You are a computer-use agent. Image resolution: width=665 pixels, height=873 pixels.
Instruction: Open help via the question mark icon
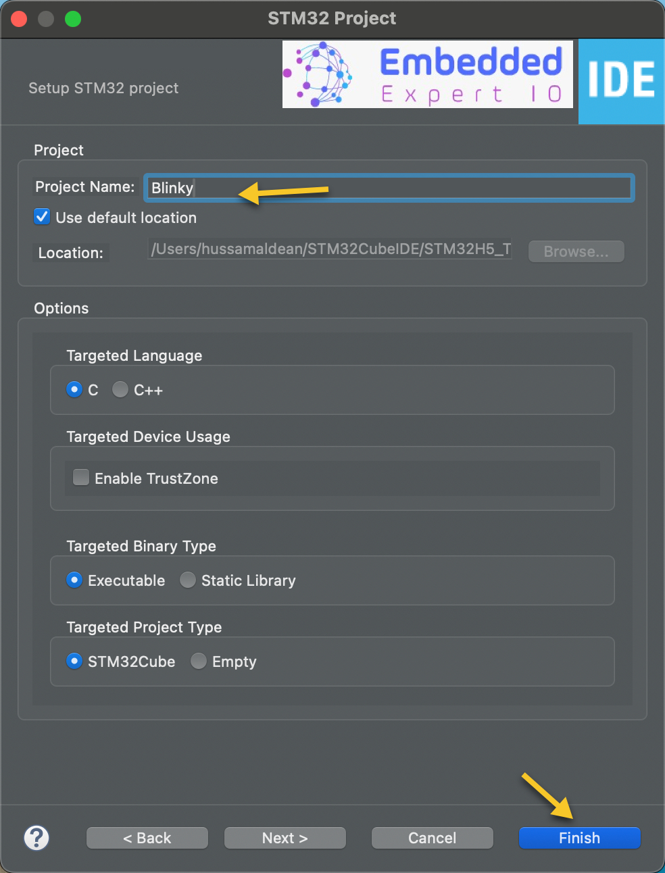36,838
